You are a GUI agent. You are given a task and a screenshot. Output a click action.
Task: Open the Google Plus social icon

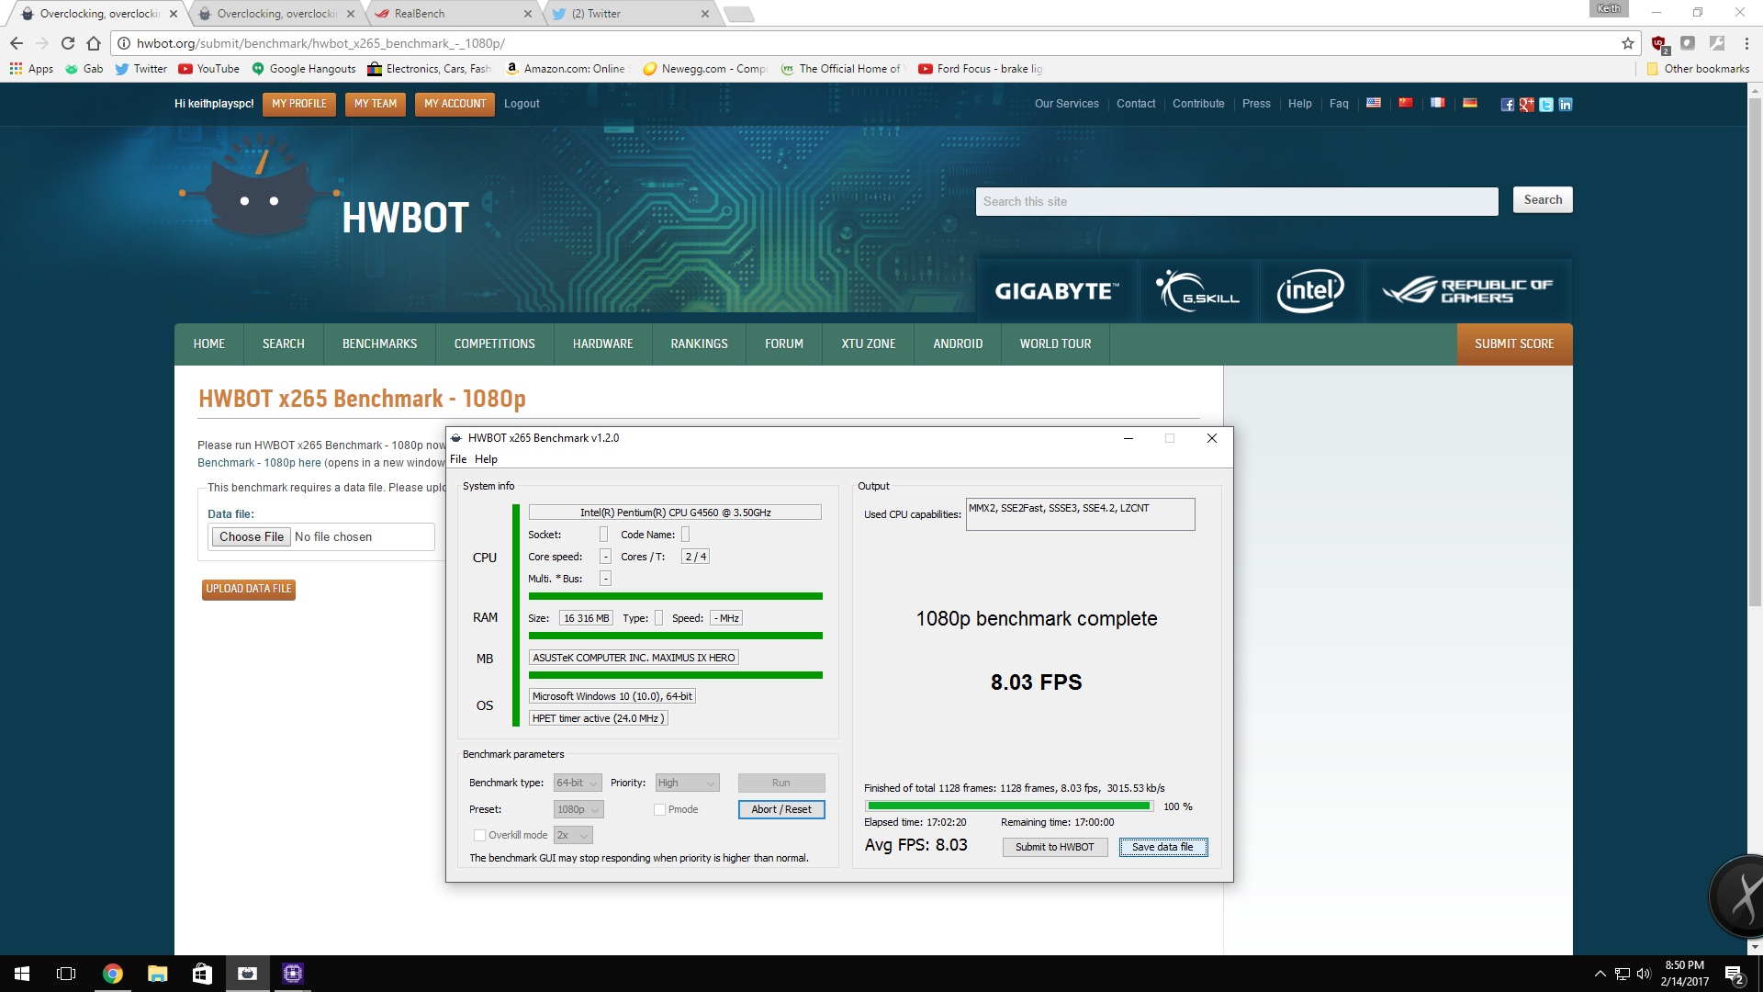(x=1527, y=105)
